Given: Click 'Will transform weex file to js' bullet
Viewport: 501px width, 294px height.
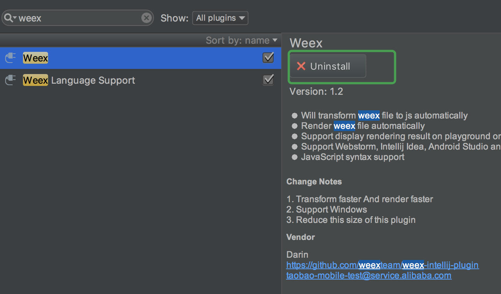Looking at the screenshot, I should click(384, 116).
